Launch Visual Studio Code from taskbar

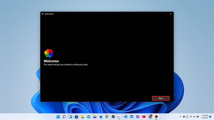pos(125,117)
